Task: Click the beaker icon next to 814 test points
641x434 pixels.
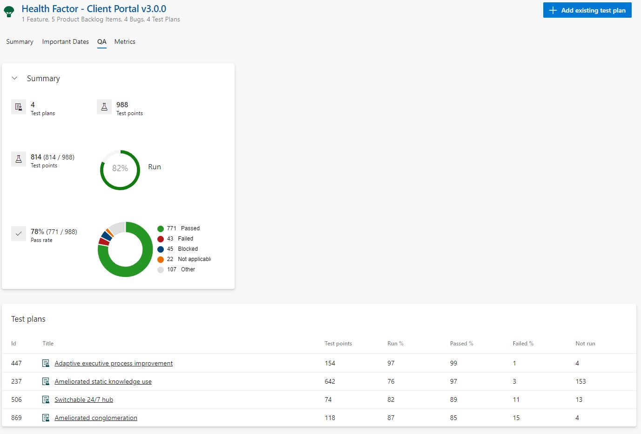Action: tap(19, 159)
